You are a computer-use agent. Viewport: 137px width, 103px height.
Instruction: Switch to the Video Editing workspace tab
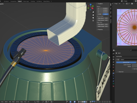[x=46, y=1]
